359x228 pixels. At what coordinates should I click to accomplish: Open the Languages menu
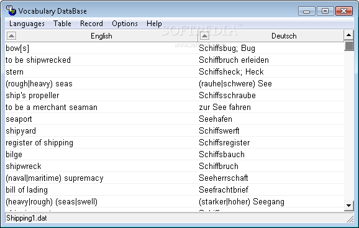click(27, 24)
